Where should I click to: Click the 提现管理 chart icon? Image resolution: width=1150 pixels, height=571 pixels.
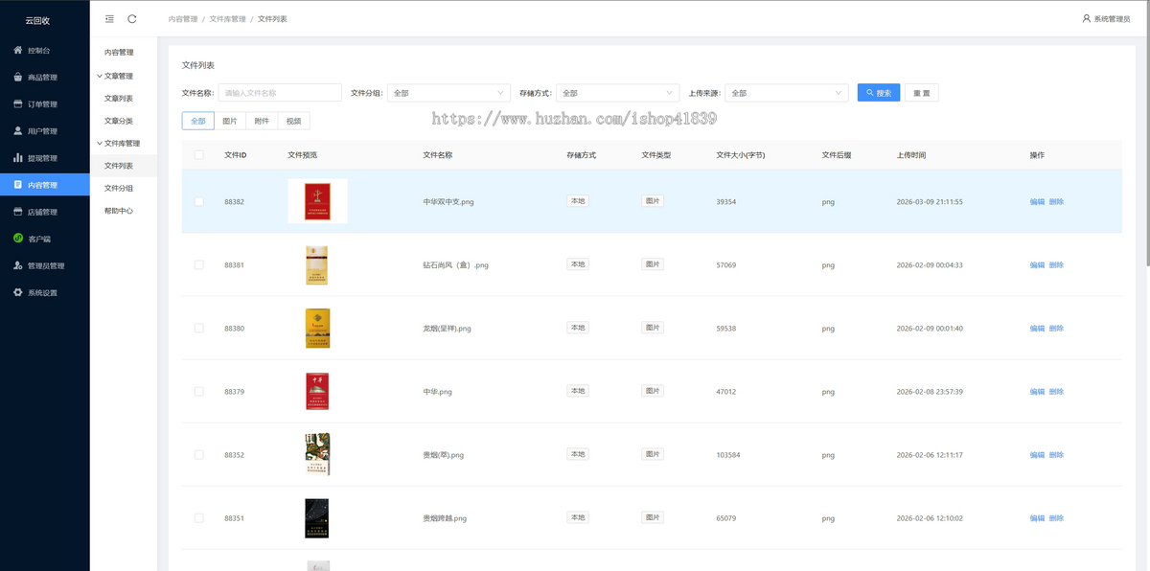(18, 157)
